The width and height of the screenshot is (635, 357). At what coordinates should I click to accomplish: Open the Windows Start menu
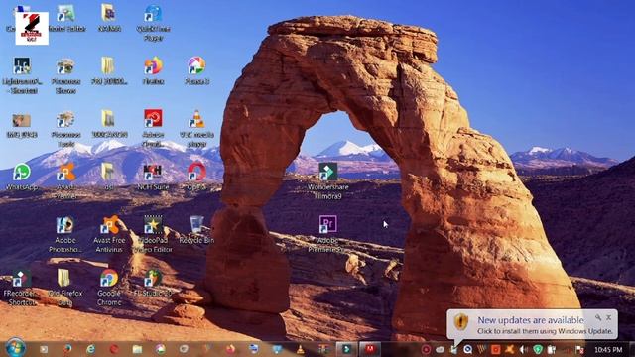click(16, 348)
